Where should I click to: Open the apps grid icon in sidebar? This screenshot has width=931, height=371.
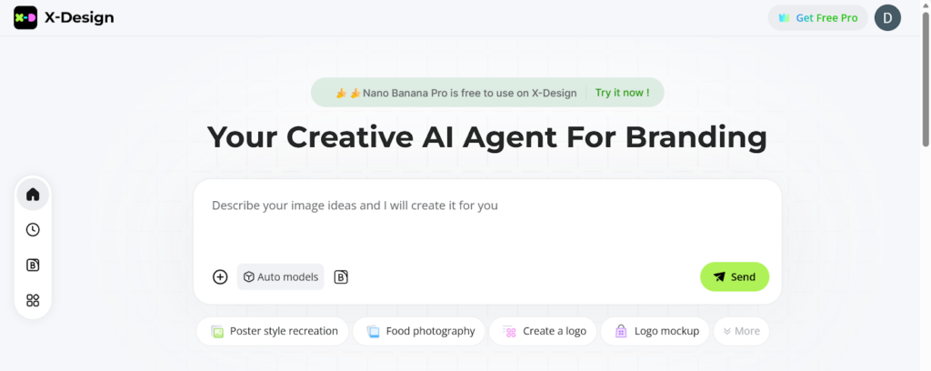33,301
